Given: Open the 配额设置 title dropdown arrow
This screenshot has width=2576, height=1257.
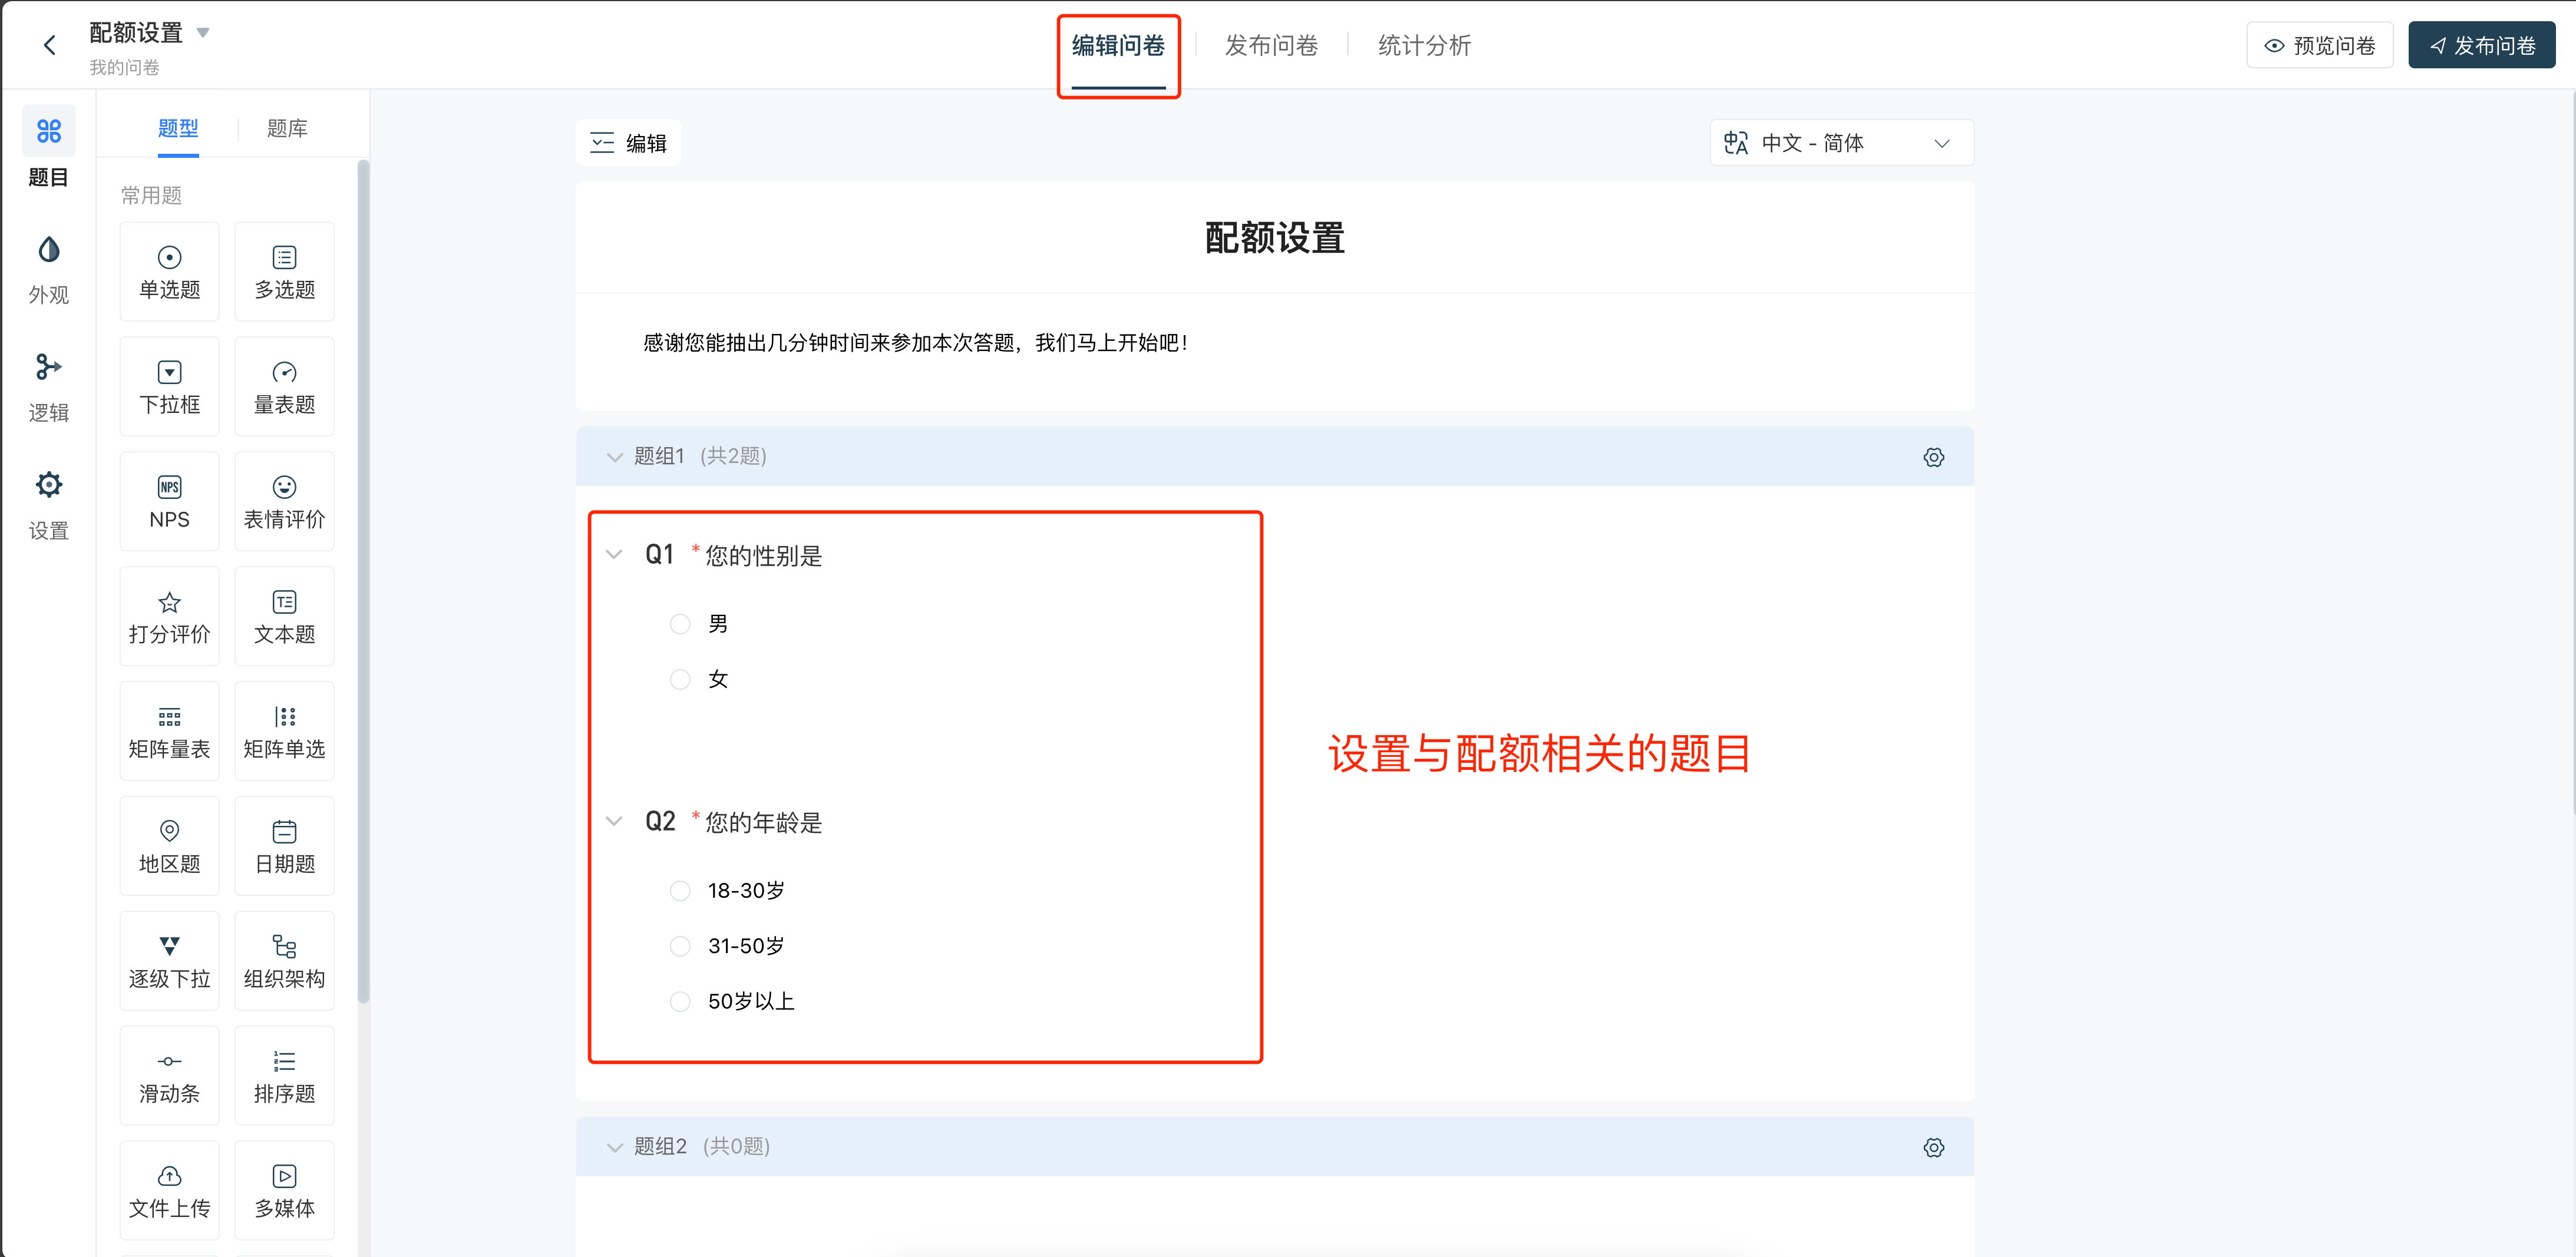Looking at the screenshot, I should coord(203,33).
